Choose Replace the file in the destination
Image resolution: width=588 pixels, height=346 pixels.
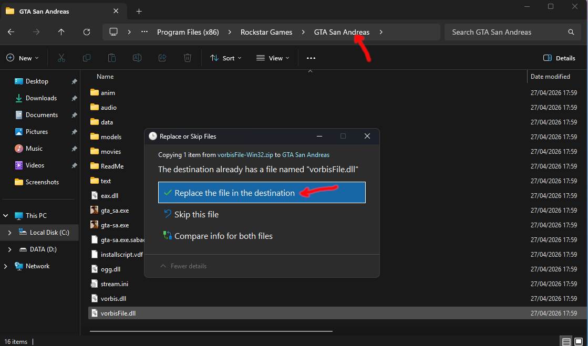click(x=262, y=192)
